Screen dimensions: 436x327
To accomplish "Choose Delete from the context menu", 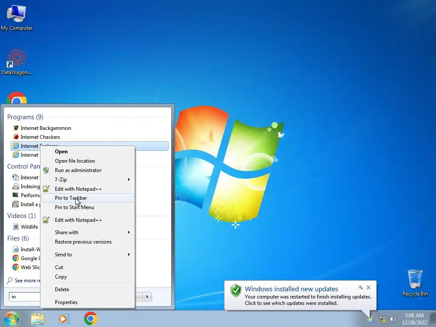I will pos(87,290).
